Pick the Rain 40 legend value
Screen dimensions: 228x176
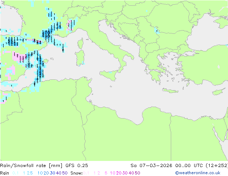(x=59, y=173)
